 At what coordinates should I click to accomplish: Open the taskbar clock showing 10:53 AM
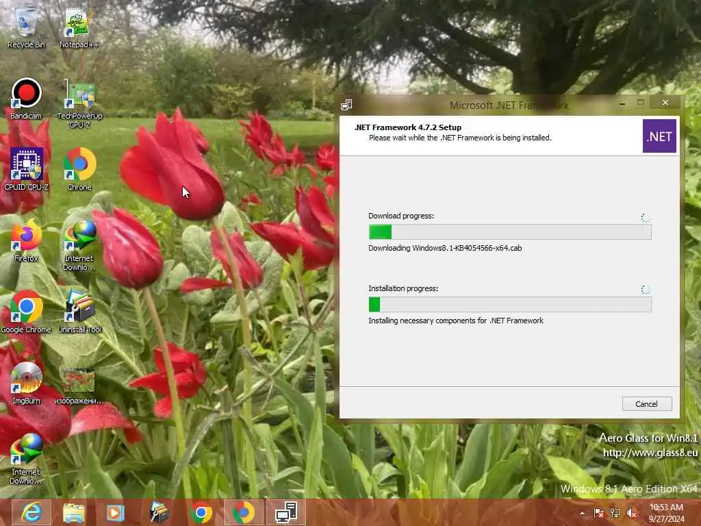click(667, 513)
